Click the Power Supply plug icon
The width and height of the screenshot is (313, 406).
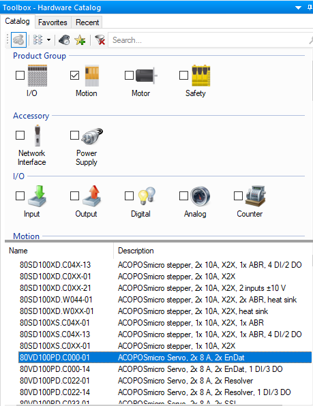tap(92, 136)
